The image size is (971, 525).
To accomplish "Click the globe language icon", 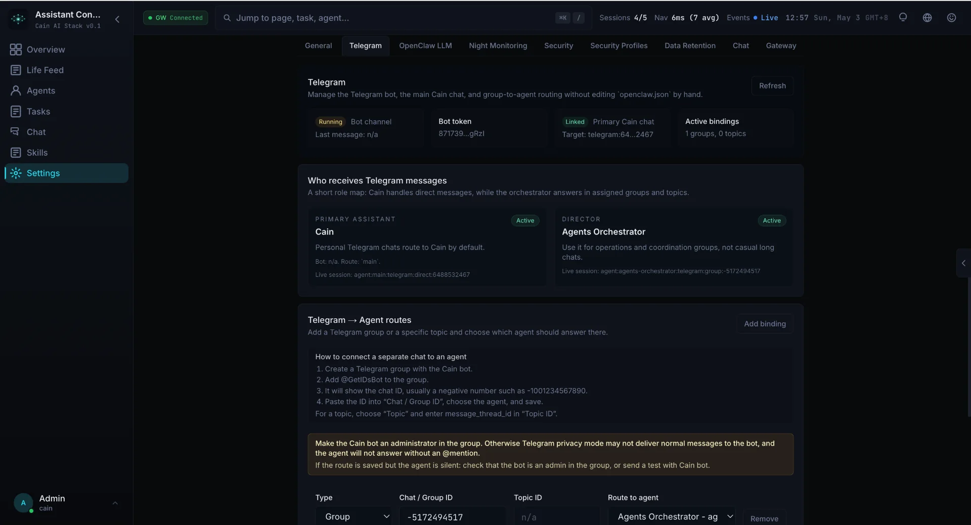I will tap(927, 18).
